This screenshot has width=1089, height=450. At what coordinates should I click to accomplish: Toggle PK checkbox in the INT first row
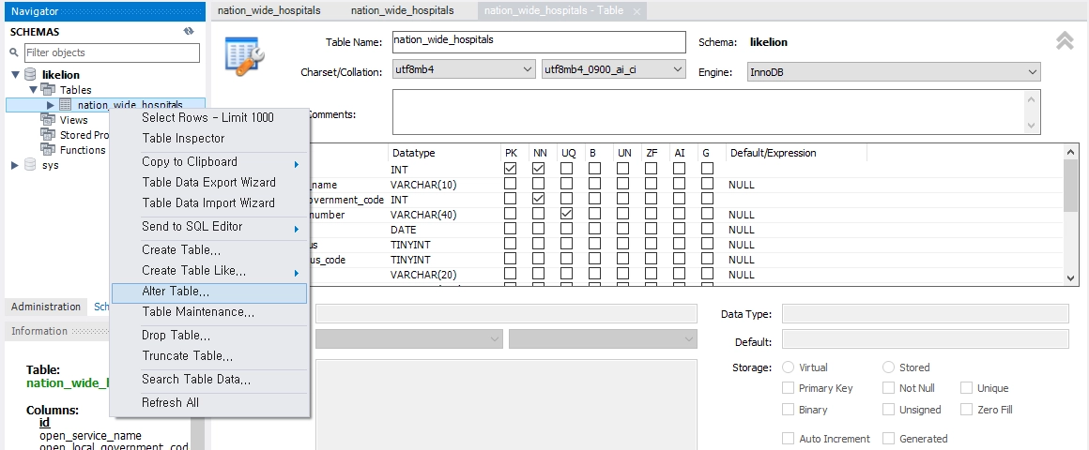coord(511,169)
